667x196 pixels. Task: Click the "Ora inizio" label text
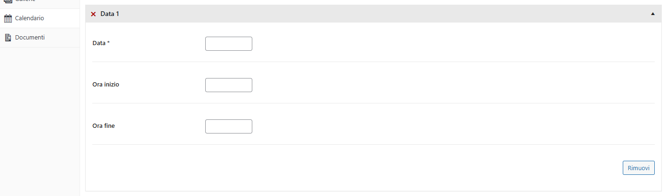click(106, 85)
